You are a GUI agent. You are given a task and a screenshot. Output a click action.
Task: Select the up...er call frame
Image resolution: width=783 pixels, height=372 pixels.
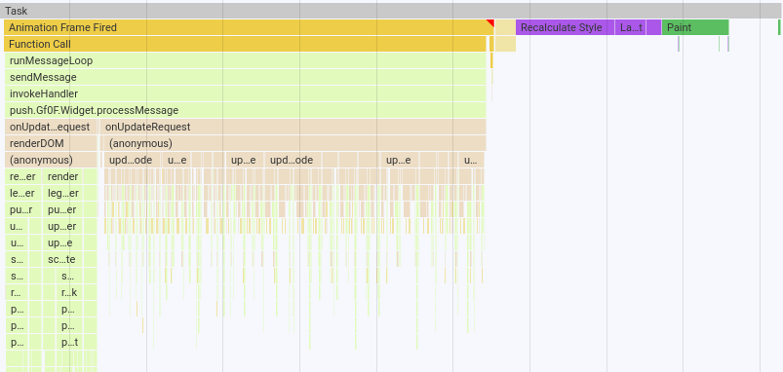[63, 226]
